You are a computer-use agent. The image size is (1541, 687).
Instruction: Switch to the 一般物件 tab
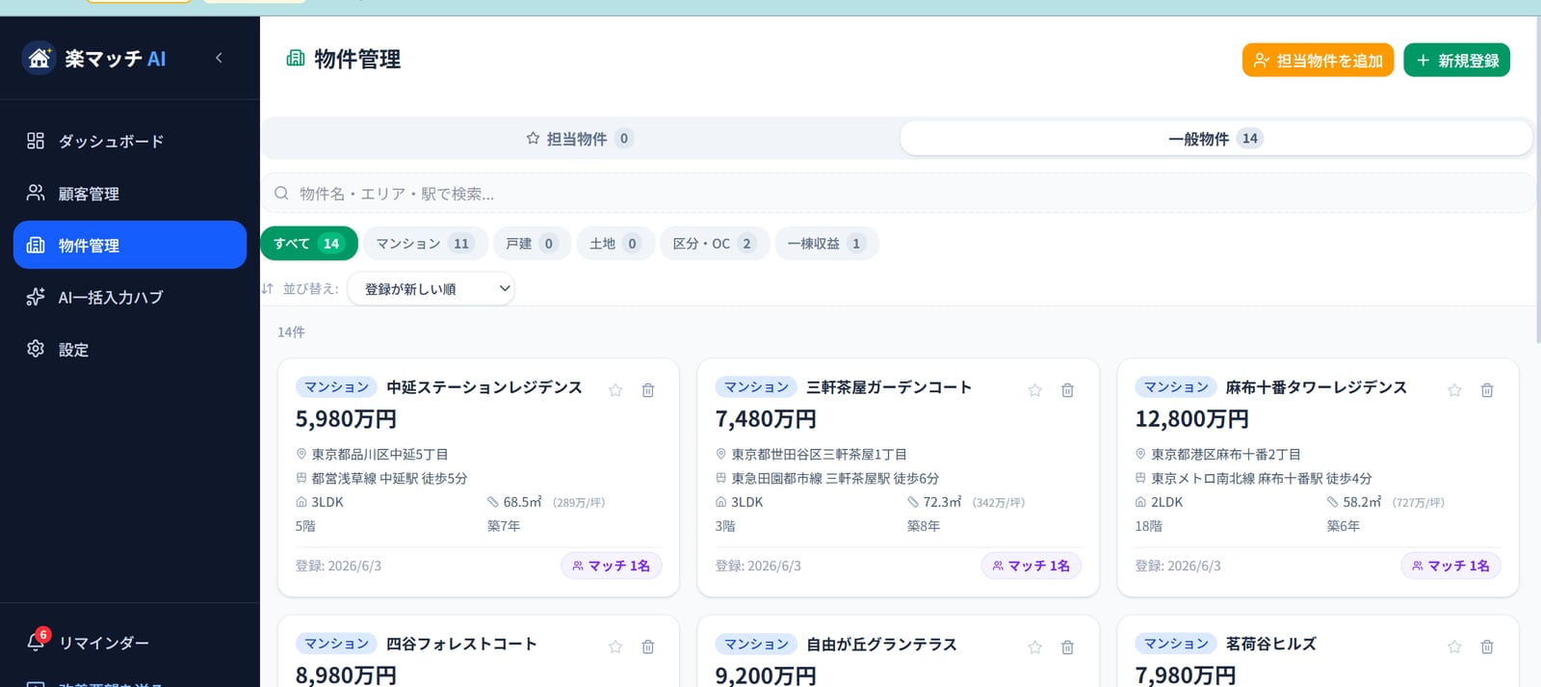click(x=1215, y=138)
